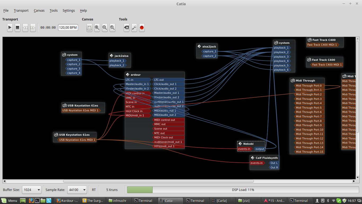Open the Transport menu
362x204 pixels.
[x=21, y=10]
